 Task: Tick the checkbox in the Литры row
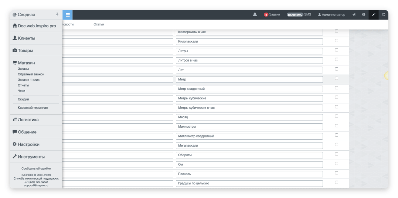[337, 50]
